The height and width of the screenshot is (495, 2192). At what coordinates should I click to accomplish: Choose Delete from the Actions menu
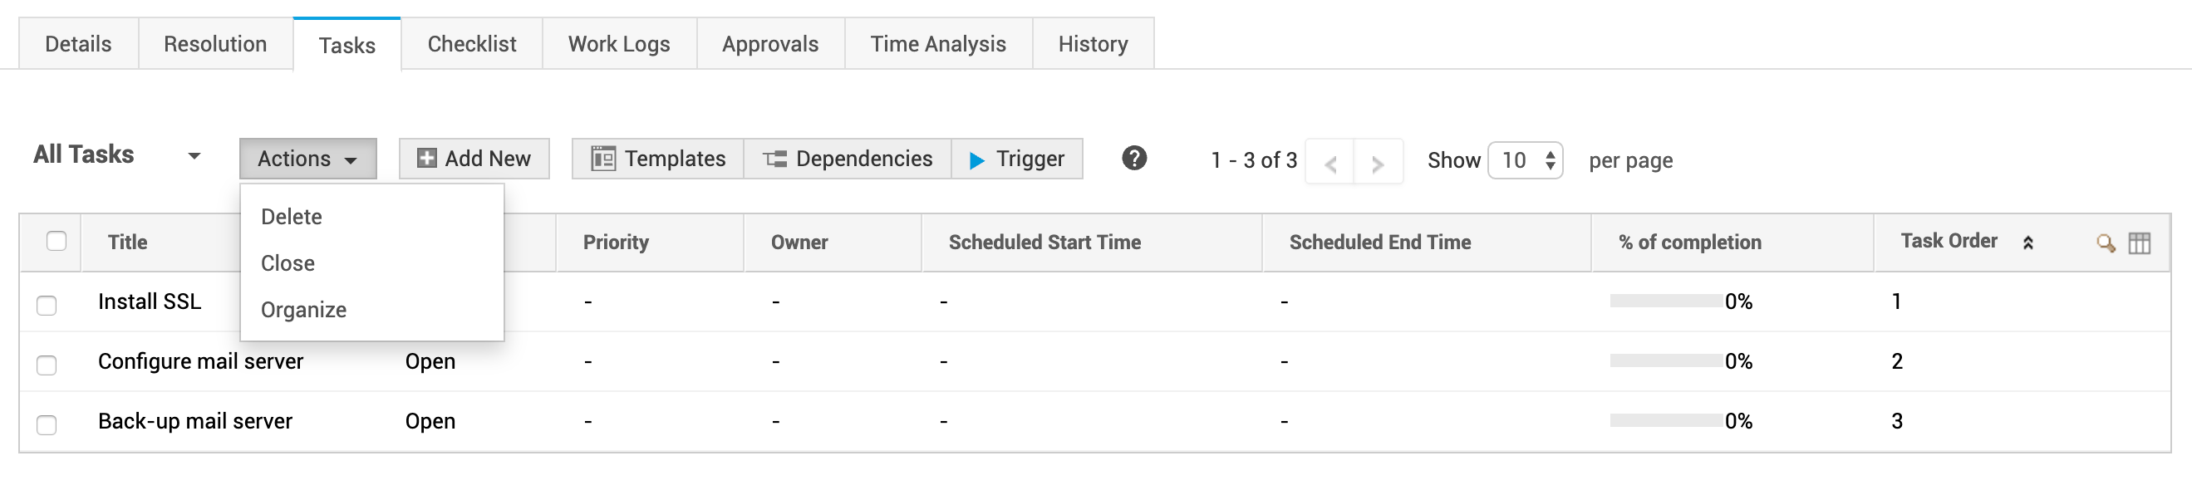coord(291,217)
